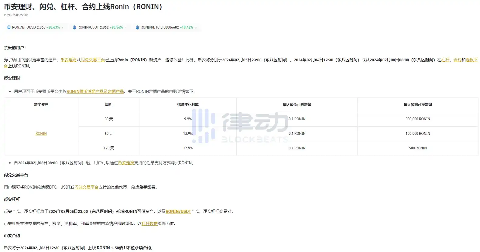
Task: Click the 17.9% rate cell
Action: point(188,148)
